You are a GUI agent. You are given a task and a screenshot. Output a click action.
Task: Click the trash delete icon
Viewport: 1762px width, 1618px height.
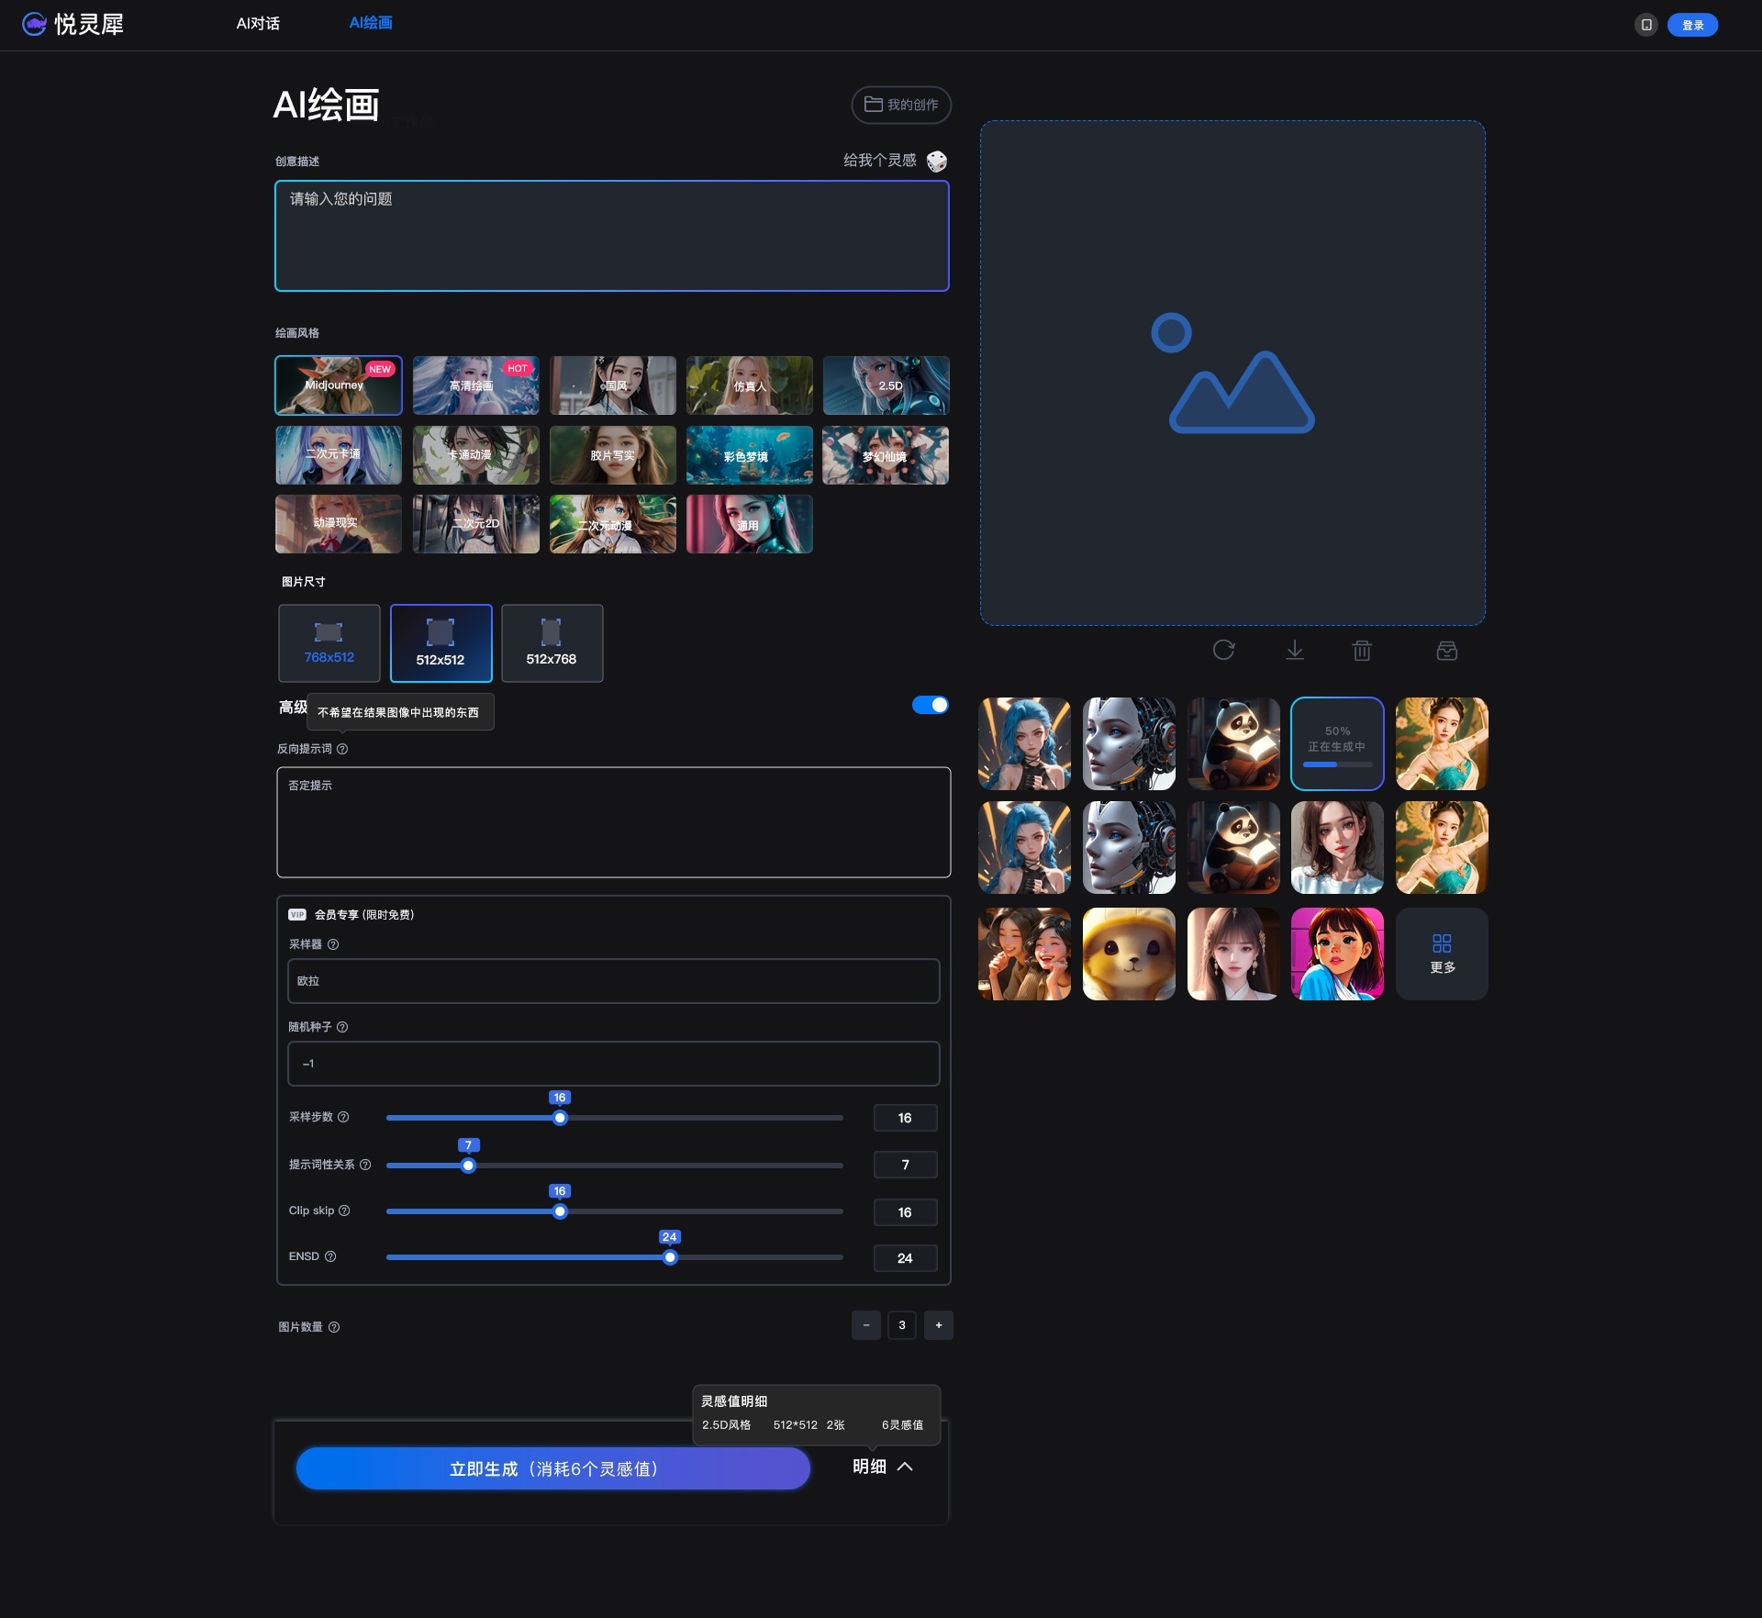(x=1362, y=651)
